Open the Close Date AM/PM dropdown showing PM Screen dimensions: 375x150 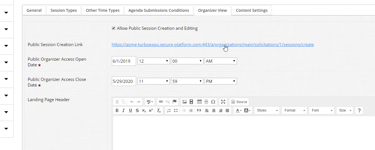pos(221,81)
